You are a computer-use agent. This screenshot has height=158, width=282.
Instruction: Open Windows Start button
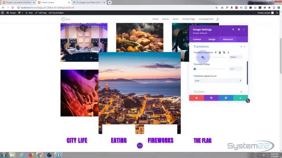point(4,155)
